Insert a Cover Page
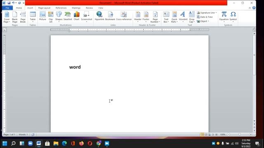Viewport: 264px width, 148px height. (x=7, y=17)
